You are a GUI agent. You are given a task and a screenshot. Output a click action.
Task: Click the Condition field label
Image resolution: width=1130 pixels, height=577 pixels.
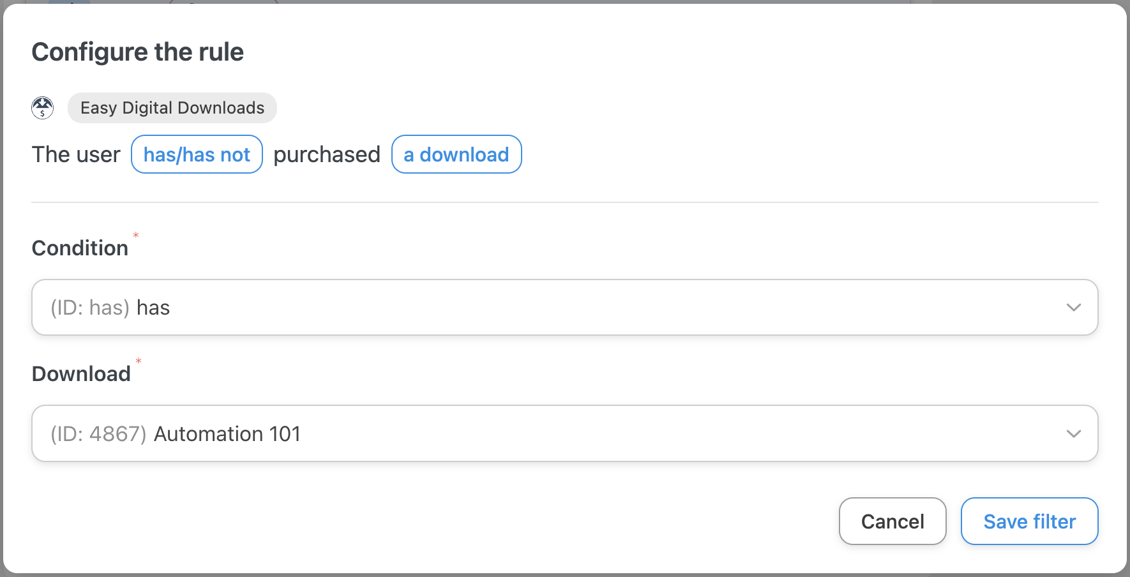[x=80, y=248]
